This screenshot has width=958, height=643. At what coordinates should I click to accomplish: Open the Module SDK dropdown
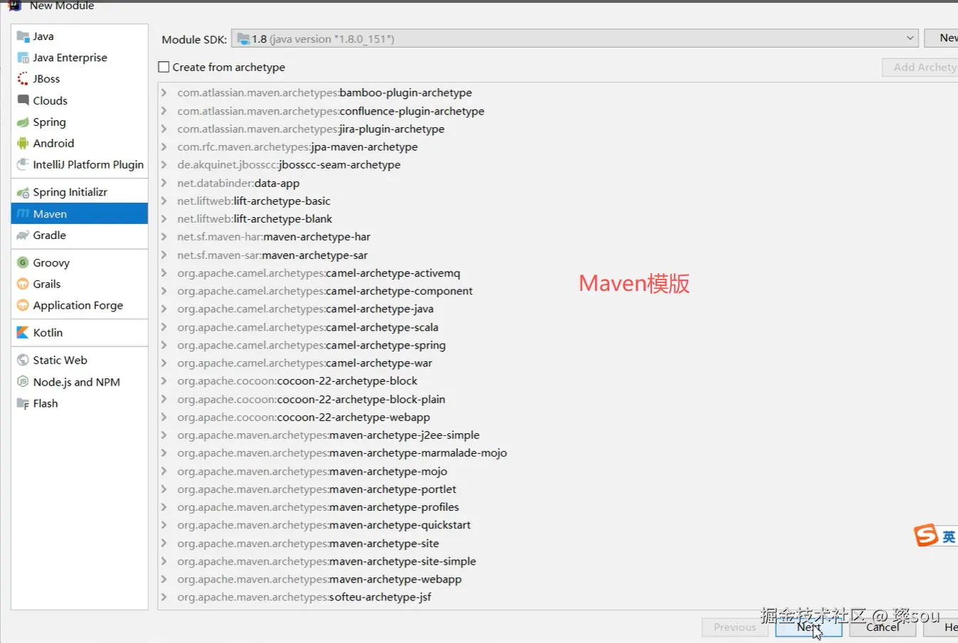click(x=574, y=38)
